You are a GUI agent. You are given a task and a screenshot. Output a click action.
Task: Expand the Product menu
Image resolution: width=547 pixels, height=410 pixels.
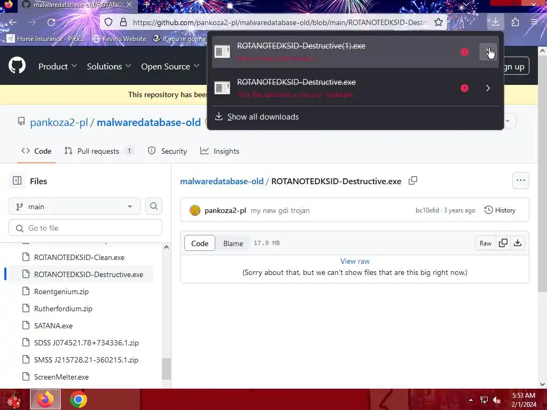[58, 66]
